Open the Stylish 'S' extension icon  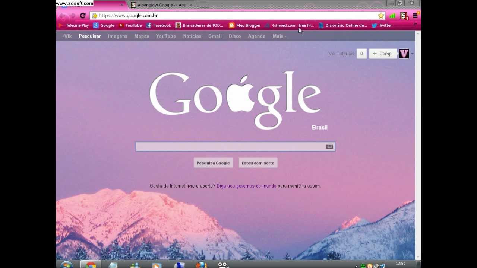pos(404,16)
